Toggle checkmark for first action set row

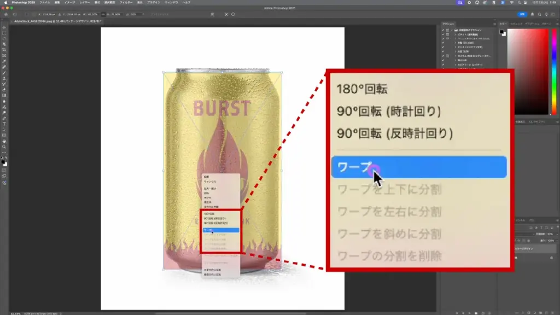443,30
